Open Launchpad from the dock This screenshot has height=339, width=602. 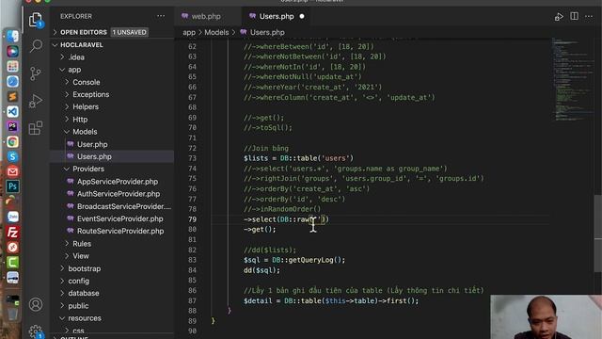pos(12,67)
